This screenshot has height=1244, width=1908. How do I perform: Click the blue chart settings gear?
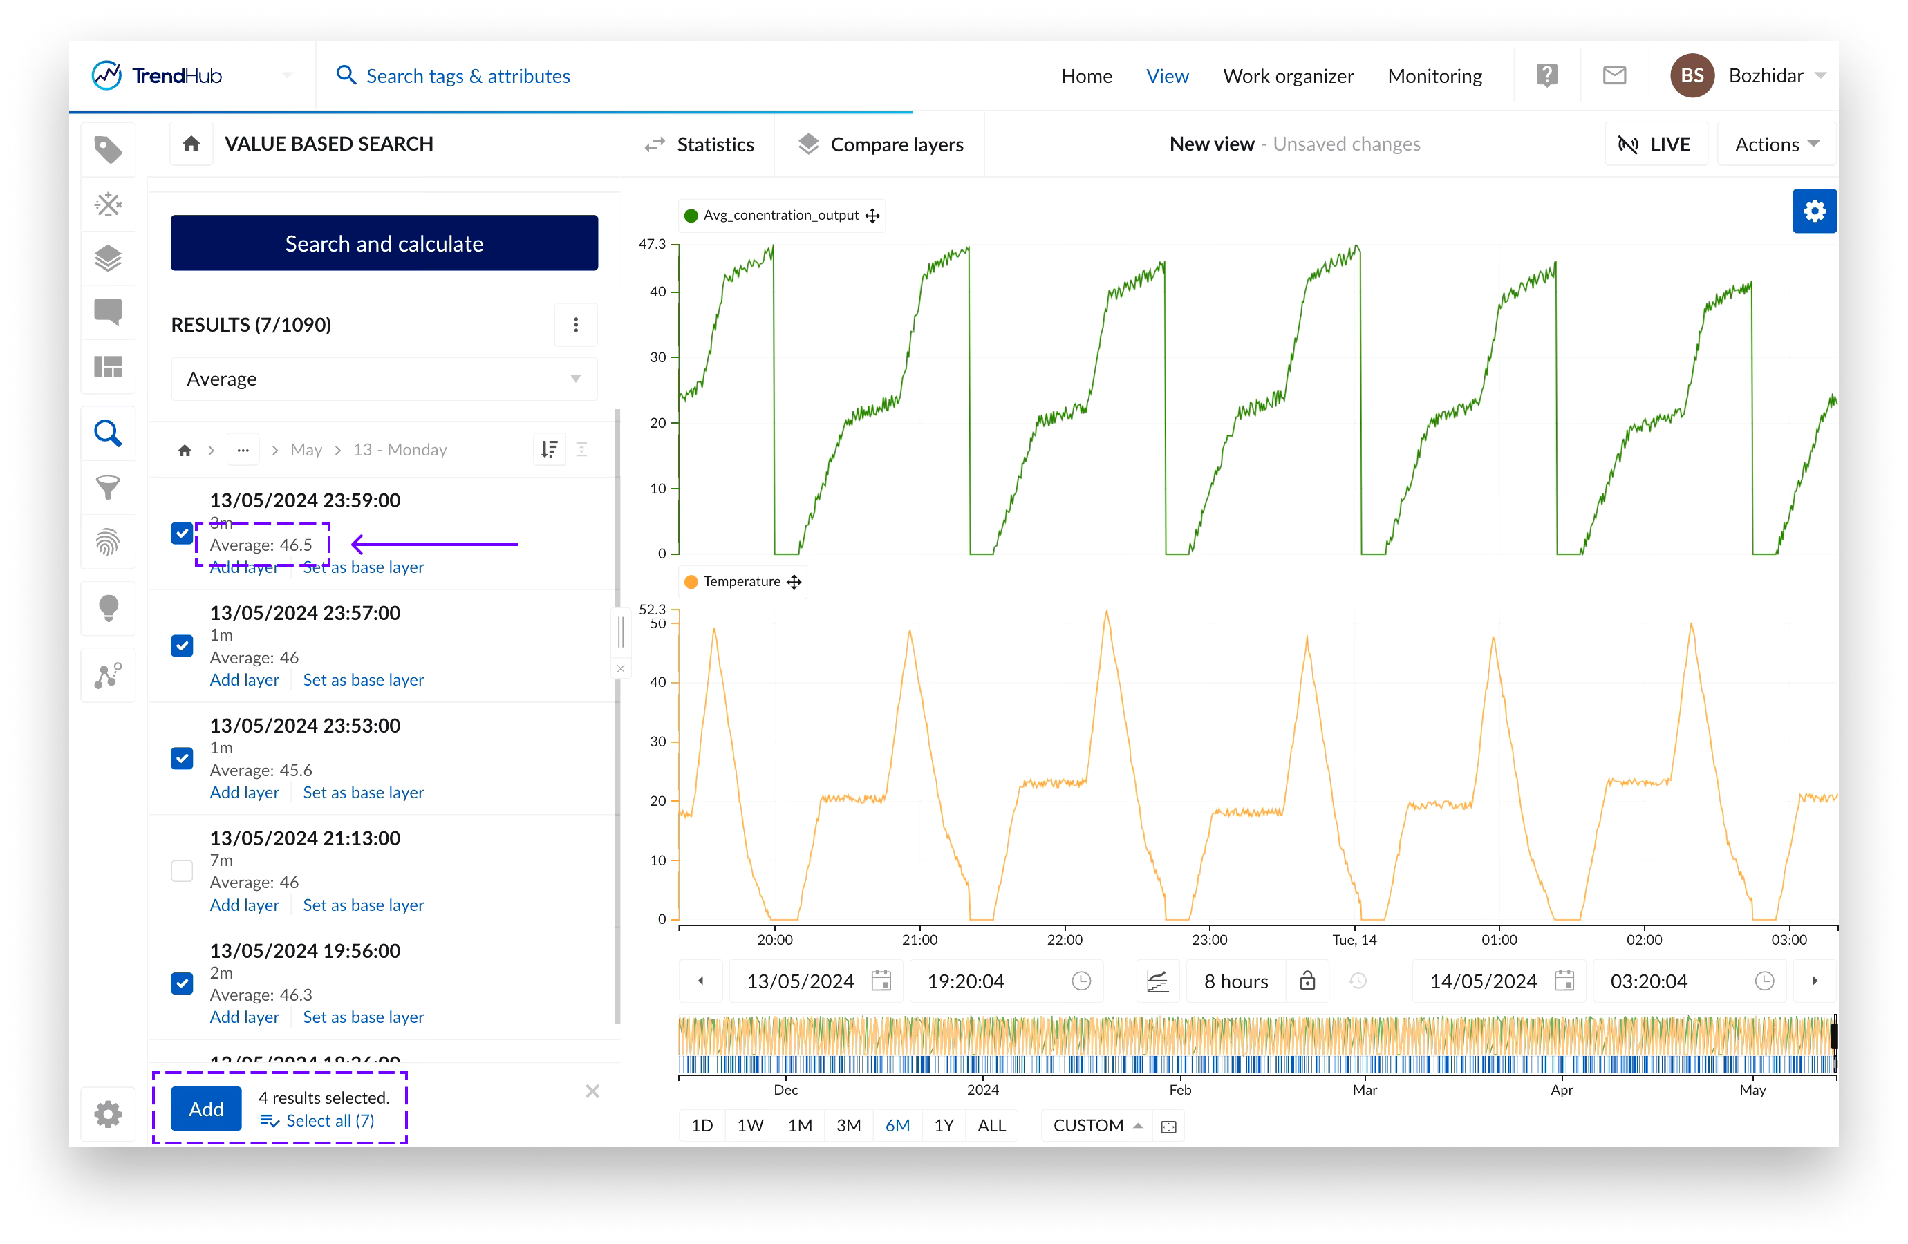1813,211
